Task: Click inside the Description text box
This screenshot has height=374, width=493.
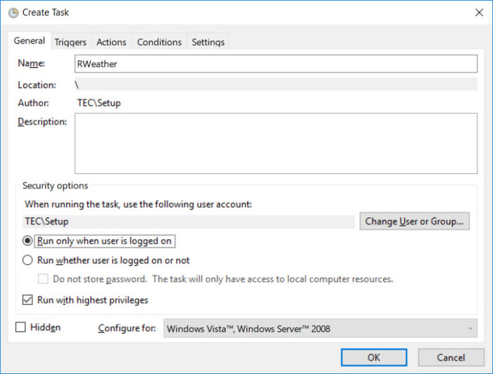Action: pyautogui.click(x=276, y=143)
